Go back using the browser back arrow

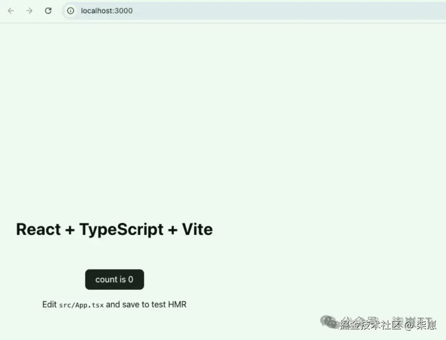point(11,11)
